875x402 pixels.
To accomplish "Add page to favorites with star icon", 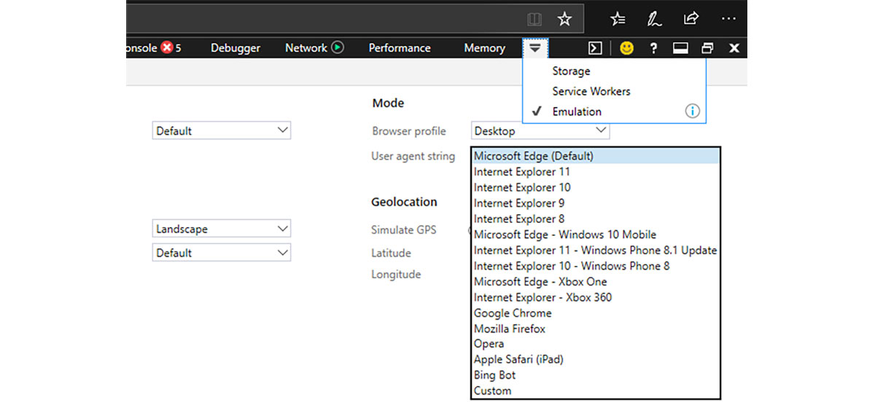I will [564, 19].
